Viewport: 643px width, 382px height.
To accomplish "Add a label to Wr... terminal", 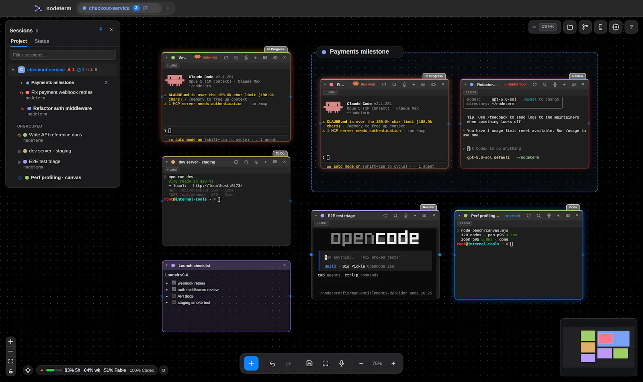I will (172, 65).
